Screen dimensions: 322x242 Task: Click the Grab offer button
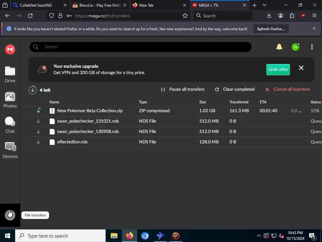pyautogui.click(x=278, y=70)
